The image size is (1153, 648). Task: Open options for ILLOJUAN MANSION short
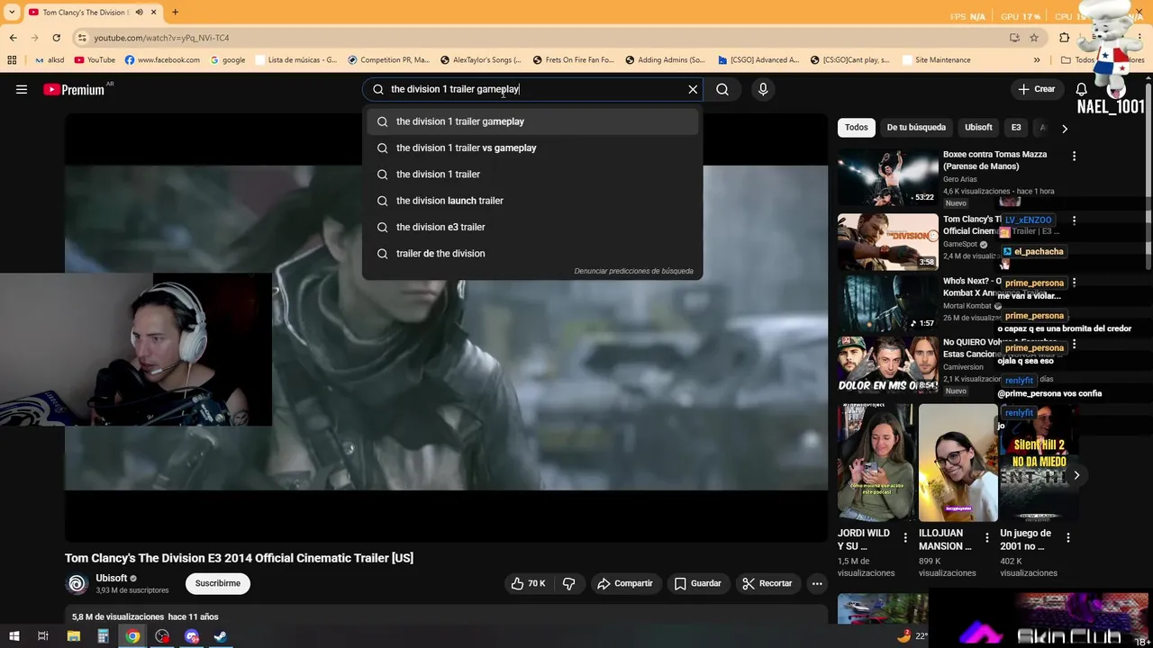[987, 538]
